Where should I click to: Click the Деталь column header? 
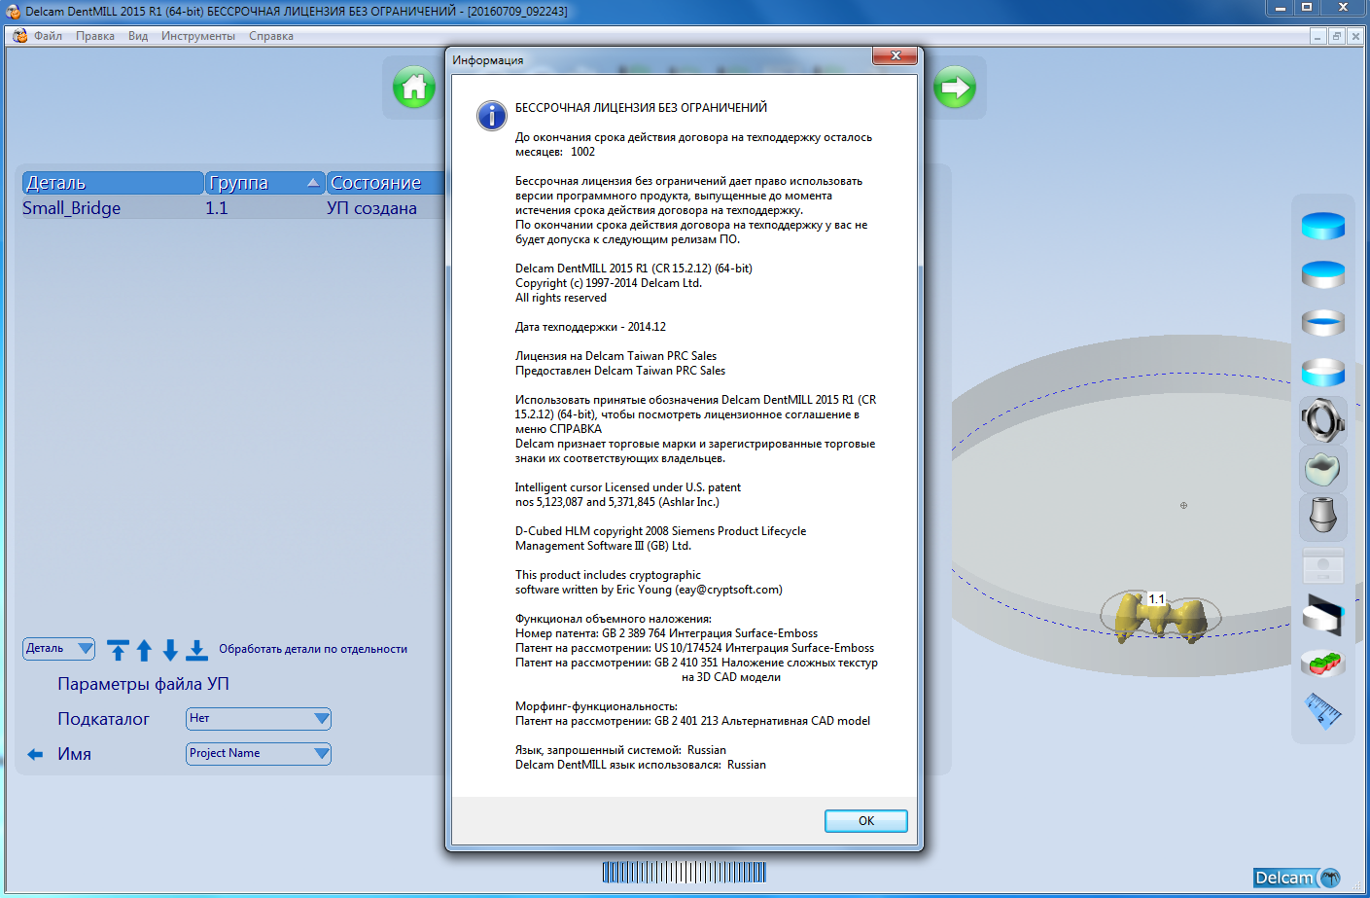pyautogui.click(x=113, y=183)
